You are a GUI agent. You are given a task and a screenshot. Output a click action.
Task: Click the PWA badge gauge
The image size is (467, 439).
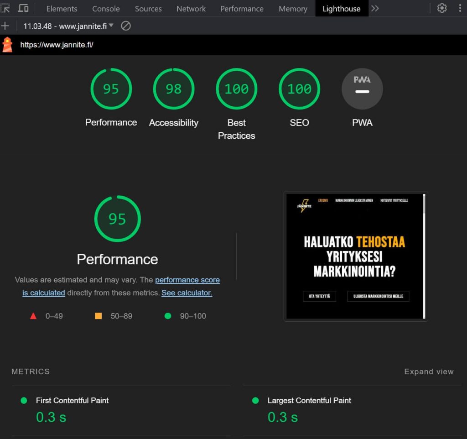coord(362,89)
